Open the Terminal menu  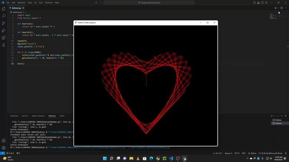pos(49,3)
